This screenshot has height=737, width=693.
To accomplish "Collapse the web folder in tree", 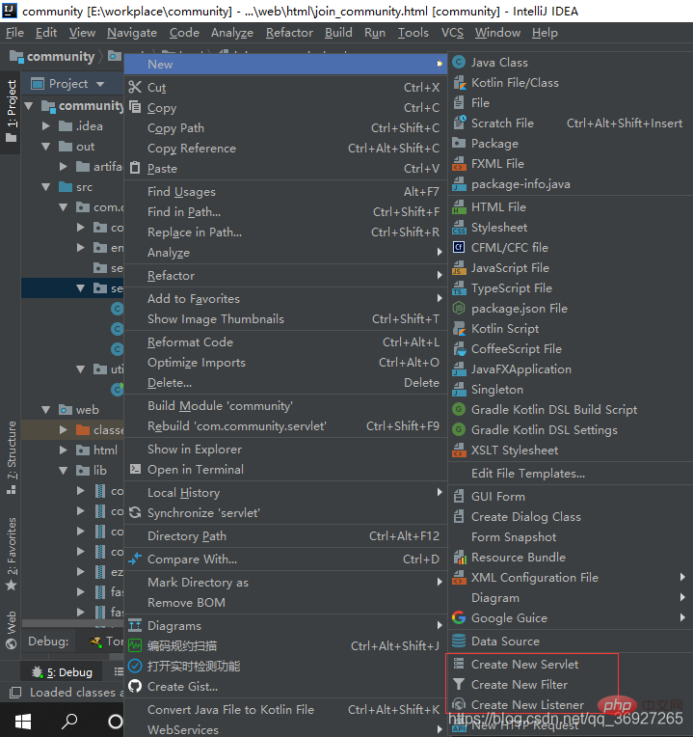I will pyautogui.click(x=46, y=409).
